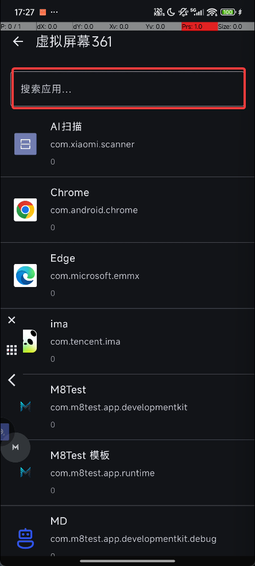255x566 pixels.
Task: Focus the 搜索应用 search field
Action: 128,89
